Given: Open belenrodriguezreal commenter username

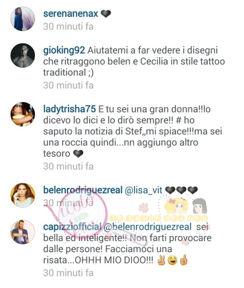Looking at the screenshot, I should (x=83, y=190).
